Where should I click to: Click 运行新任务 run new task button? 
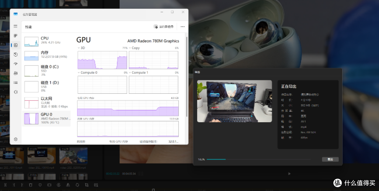[x=164, y=27]
